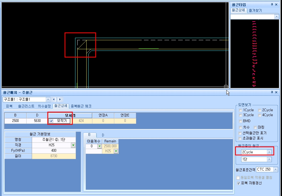Image resolution: width=282 pixels, height=196 pixels.
Task: Go to previous structure with left arrow
Action: coord(54,99)
